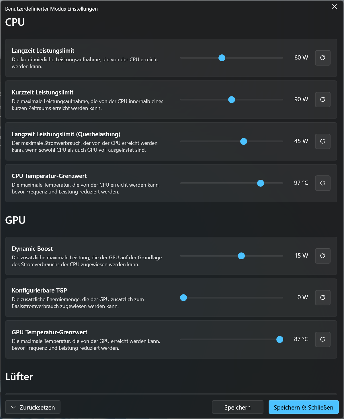
Task: Reset Konfigurierbare TGP value
Action: [322, 298]
